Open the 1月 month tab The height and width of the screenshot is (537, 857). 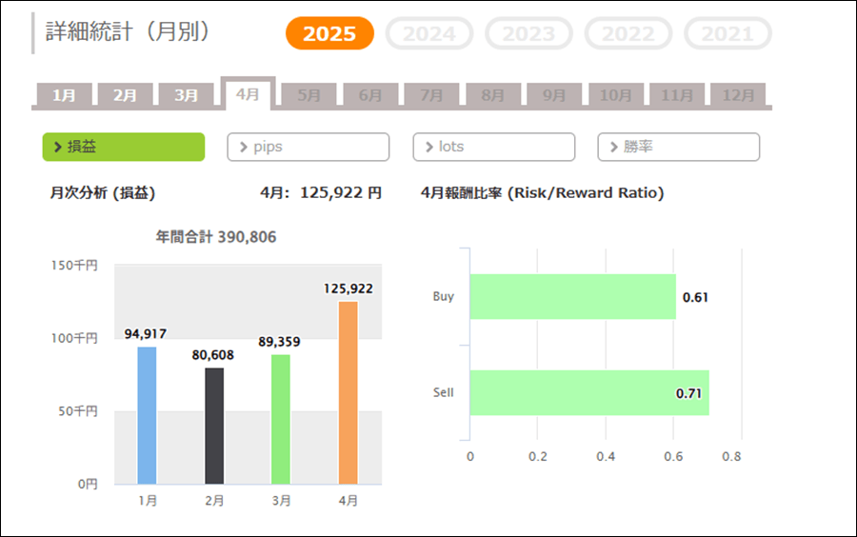65,95
